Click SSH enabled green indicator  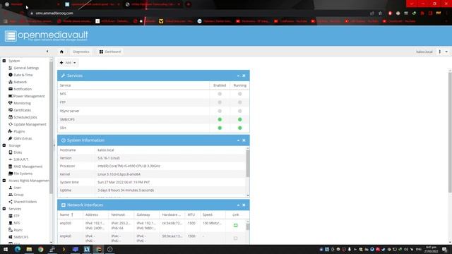(220, 128)
